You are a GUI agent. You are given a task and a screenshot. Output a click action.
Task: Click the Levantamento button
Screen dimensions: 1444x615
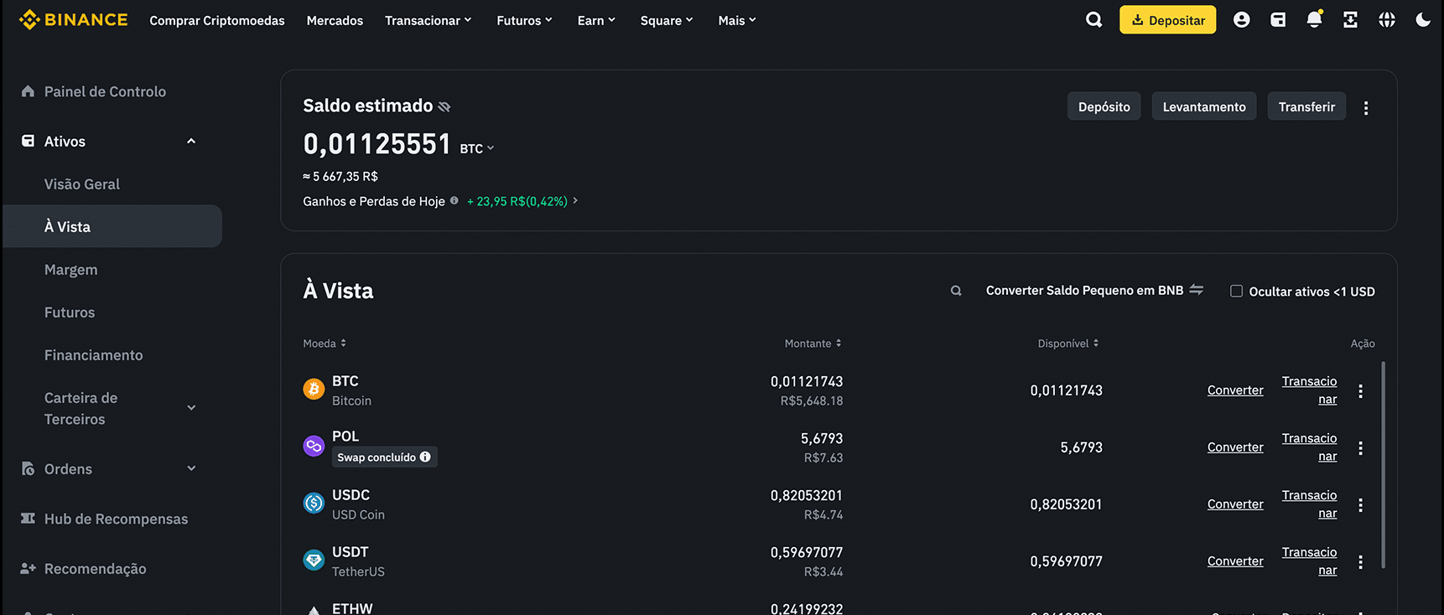tap(1204, 106)
